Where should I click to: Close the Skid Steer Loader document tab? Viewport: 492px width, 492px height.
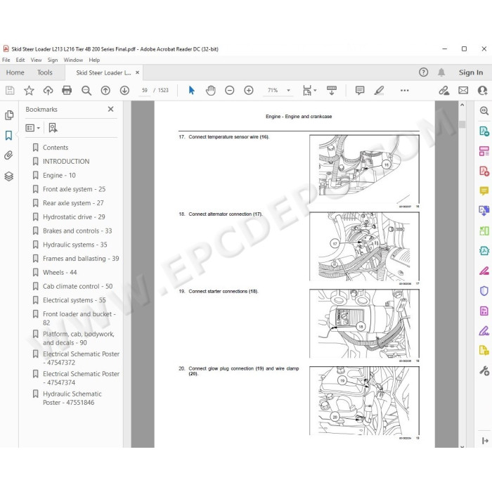point(138,72)
